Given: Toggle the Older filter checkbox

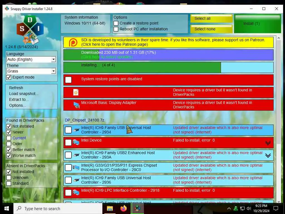Looking at the screenshot, I should [x=9, y=144].
